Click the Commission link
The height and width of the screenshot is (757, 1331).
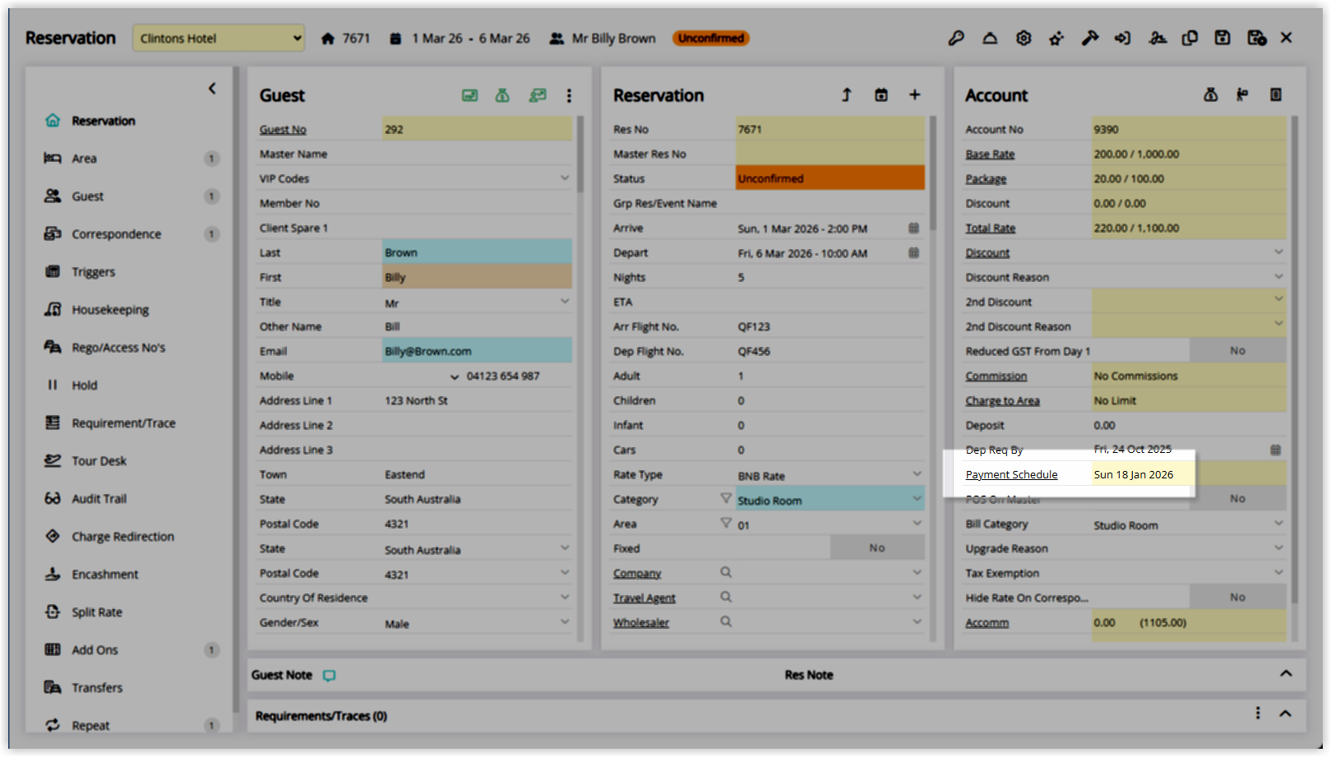(996, 376)
